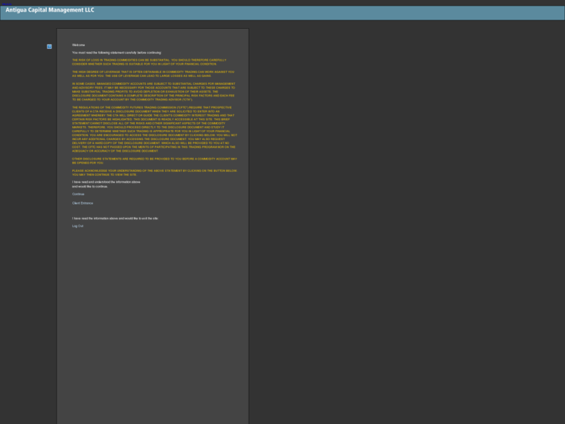Click the 'In some cases, managed commodity accounts' paragraph

tap(153, 89)
